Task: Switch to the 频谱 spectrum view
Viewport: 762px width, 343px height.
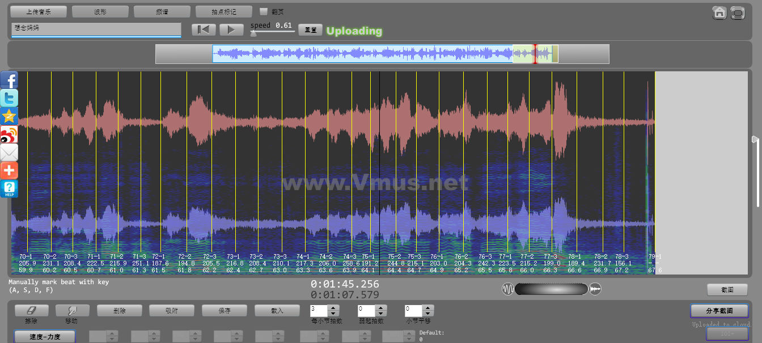Action: tap(162, 11)
